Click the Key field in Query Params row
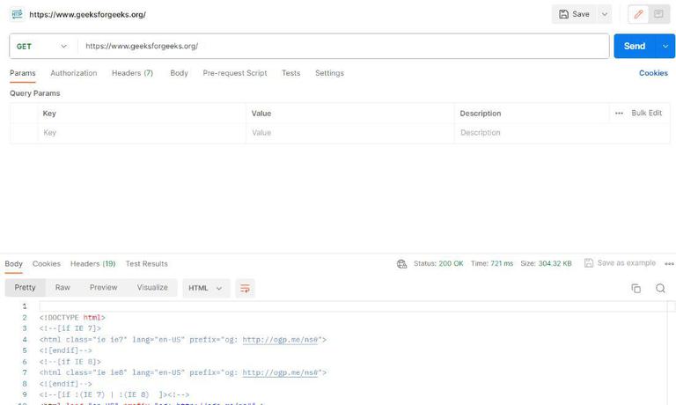Image resolution: width=676 pixels, height=405 pixels. (142, 133)
